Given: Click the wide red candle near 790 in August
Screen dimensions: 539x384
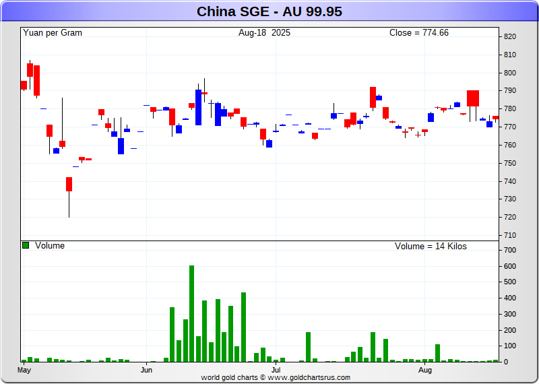Looking at the screenshot, I should point(473,98).
